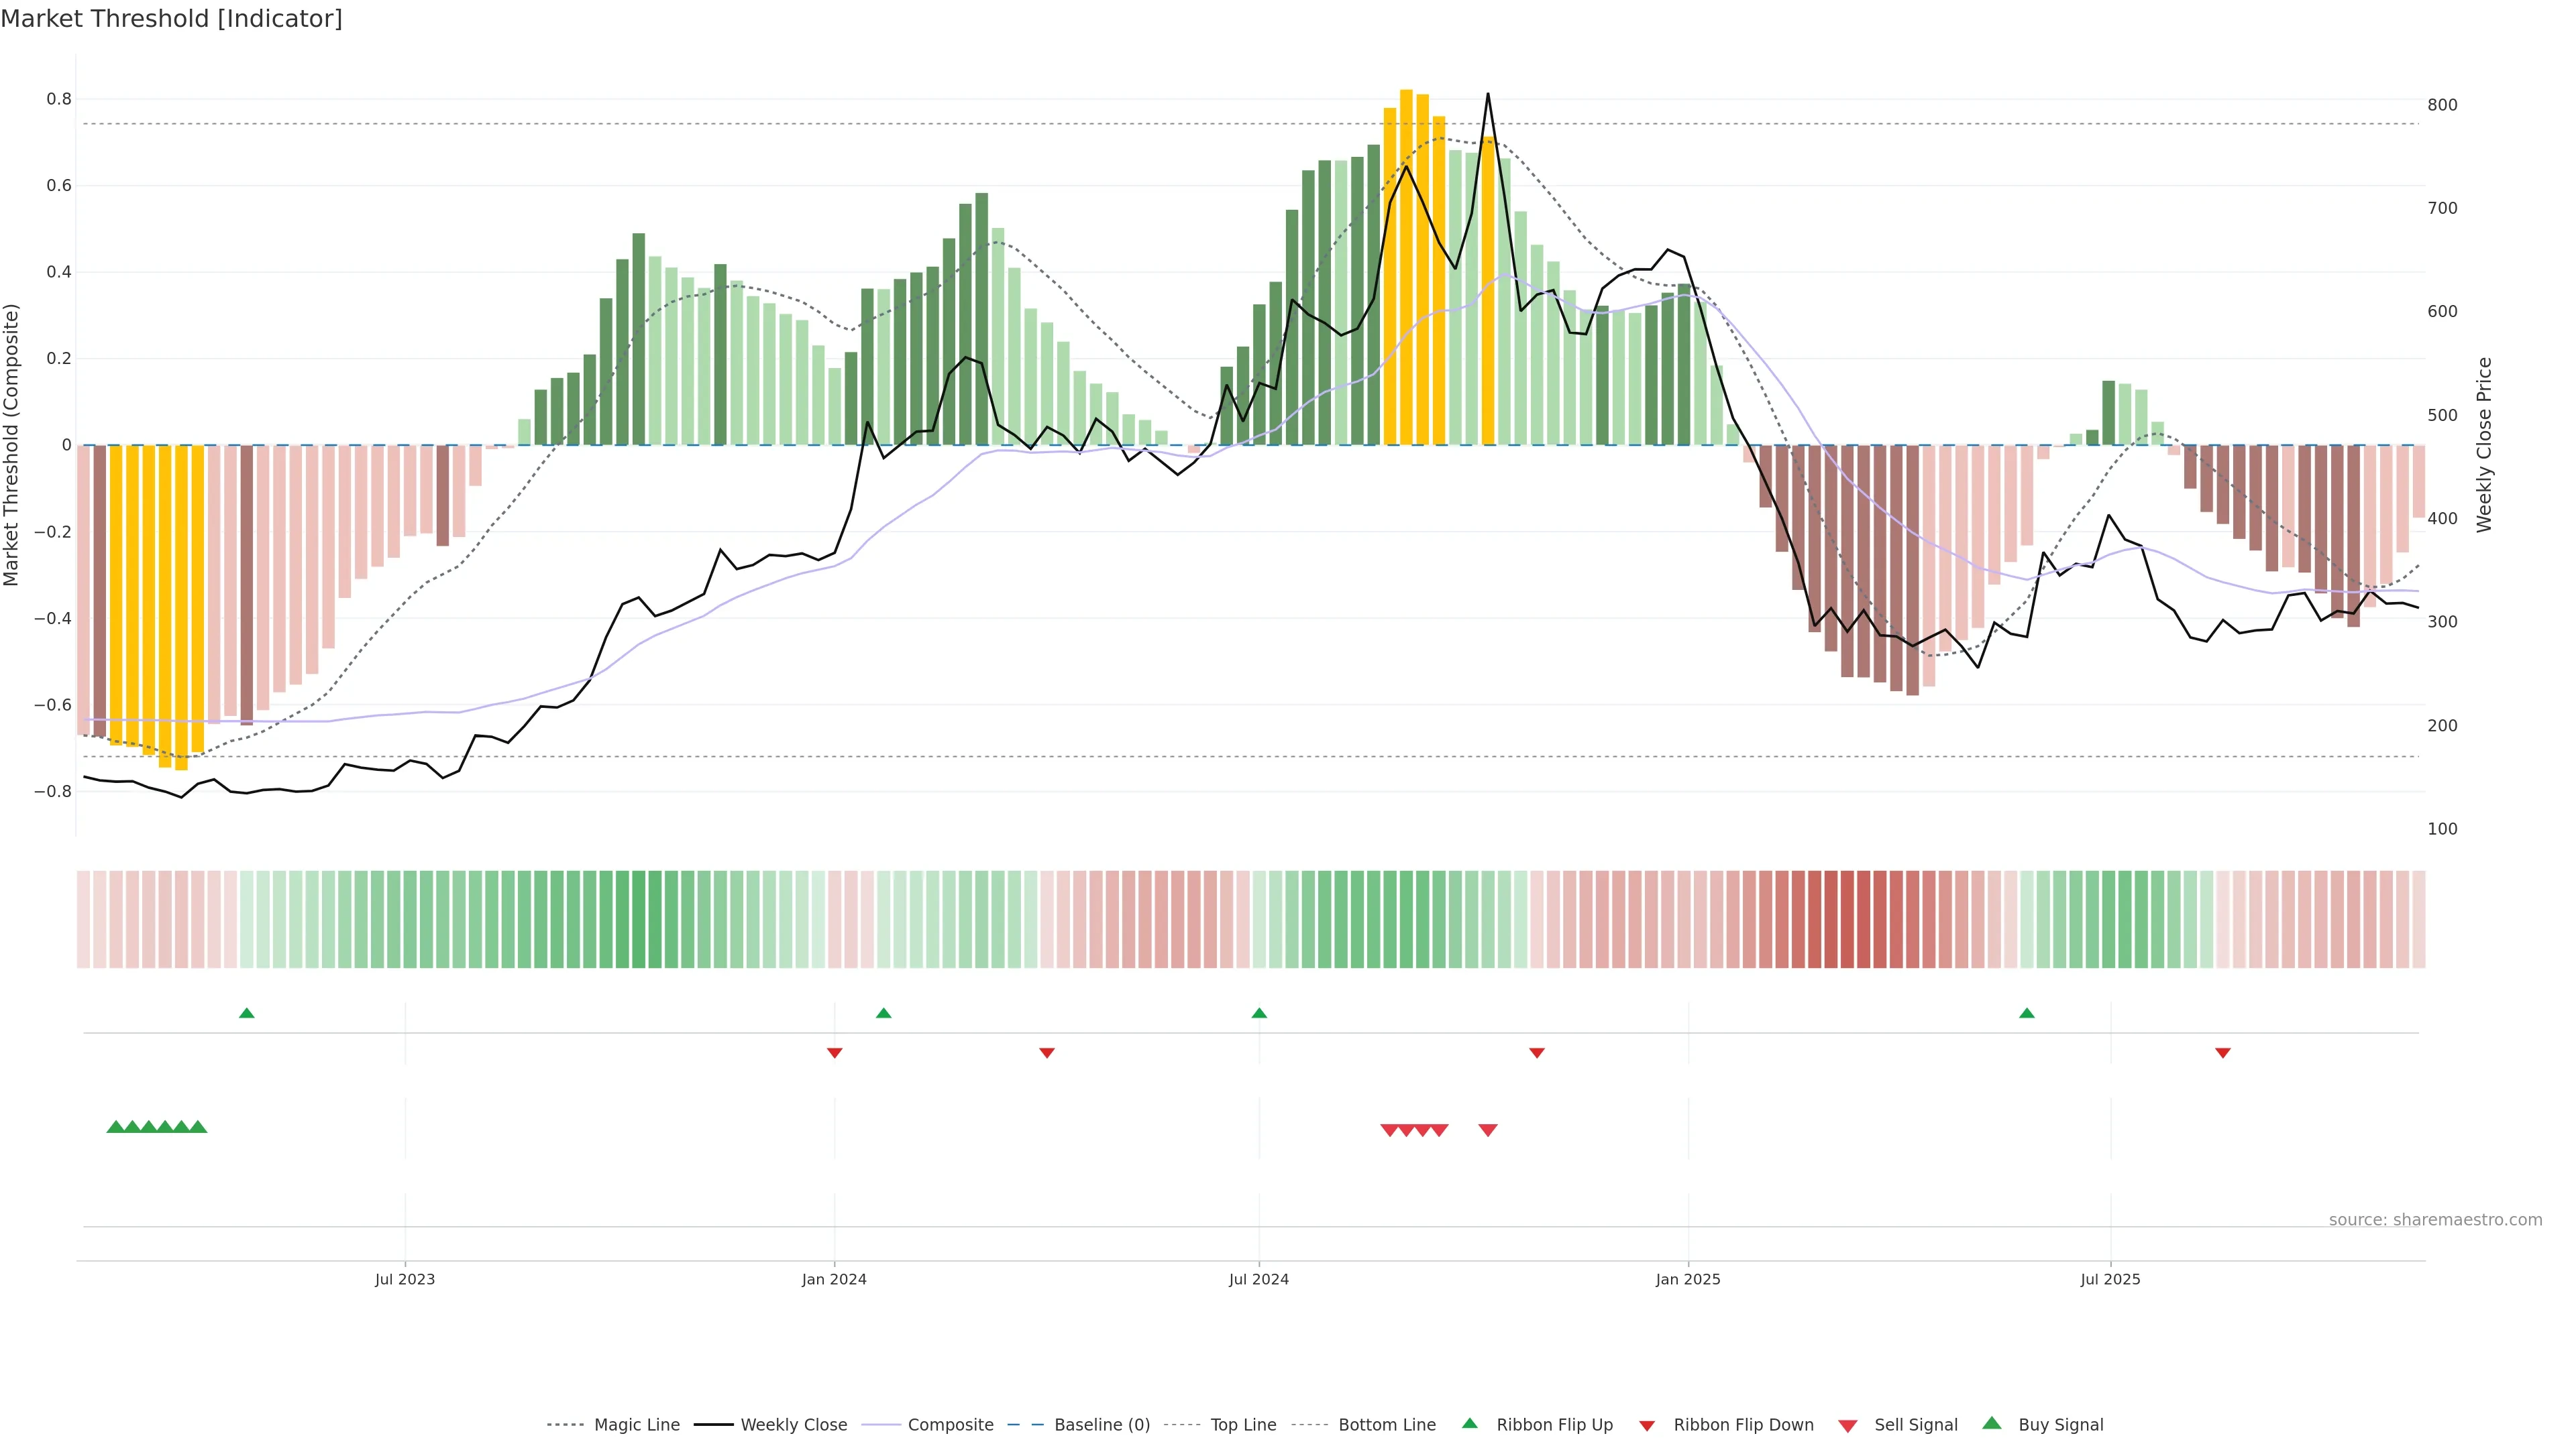Click leftmost green buy signal triangle
Screen dimensions: 2576x1448
pyautogui.click(x=116, y=1127)
